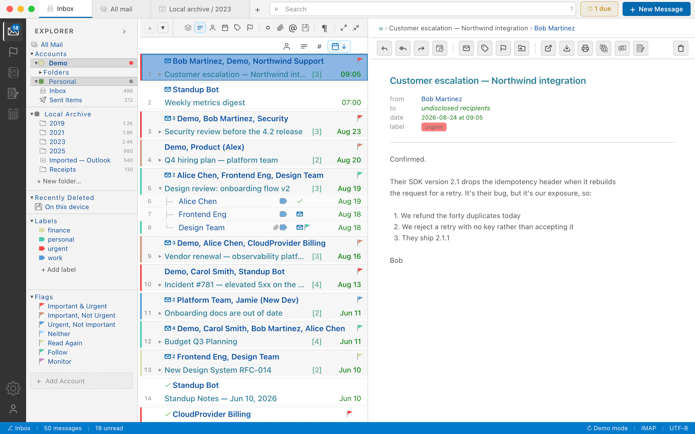
Task: Sort message list by number hash
Action: (319, 46)
